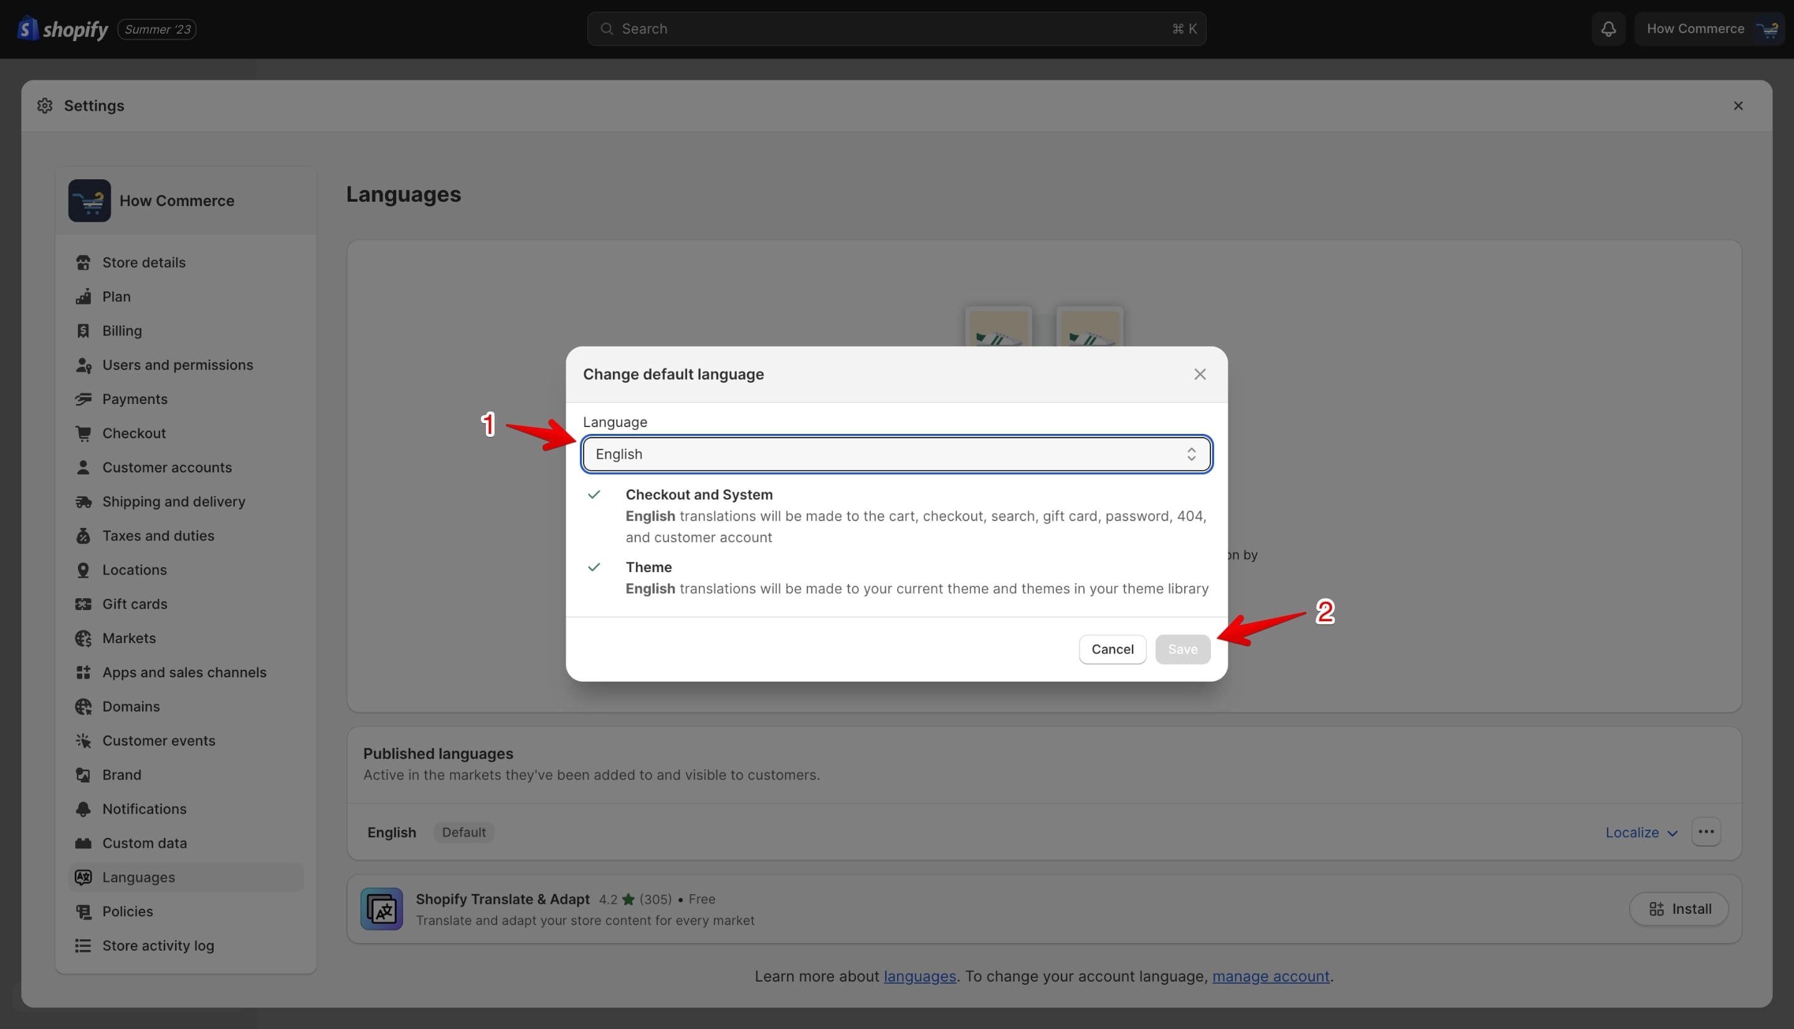Click the Summer '23 badge
Screen dimensions: 1794x1029
[157, 29]
